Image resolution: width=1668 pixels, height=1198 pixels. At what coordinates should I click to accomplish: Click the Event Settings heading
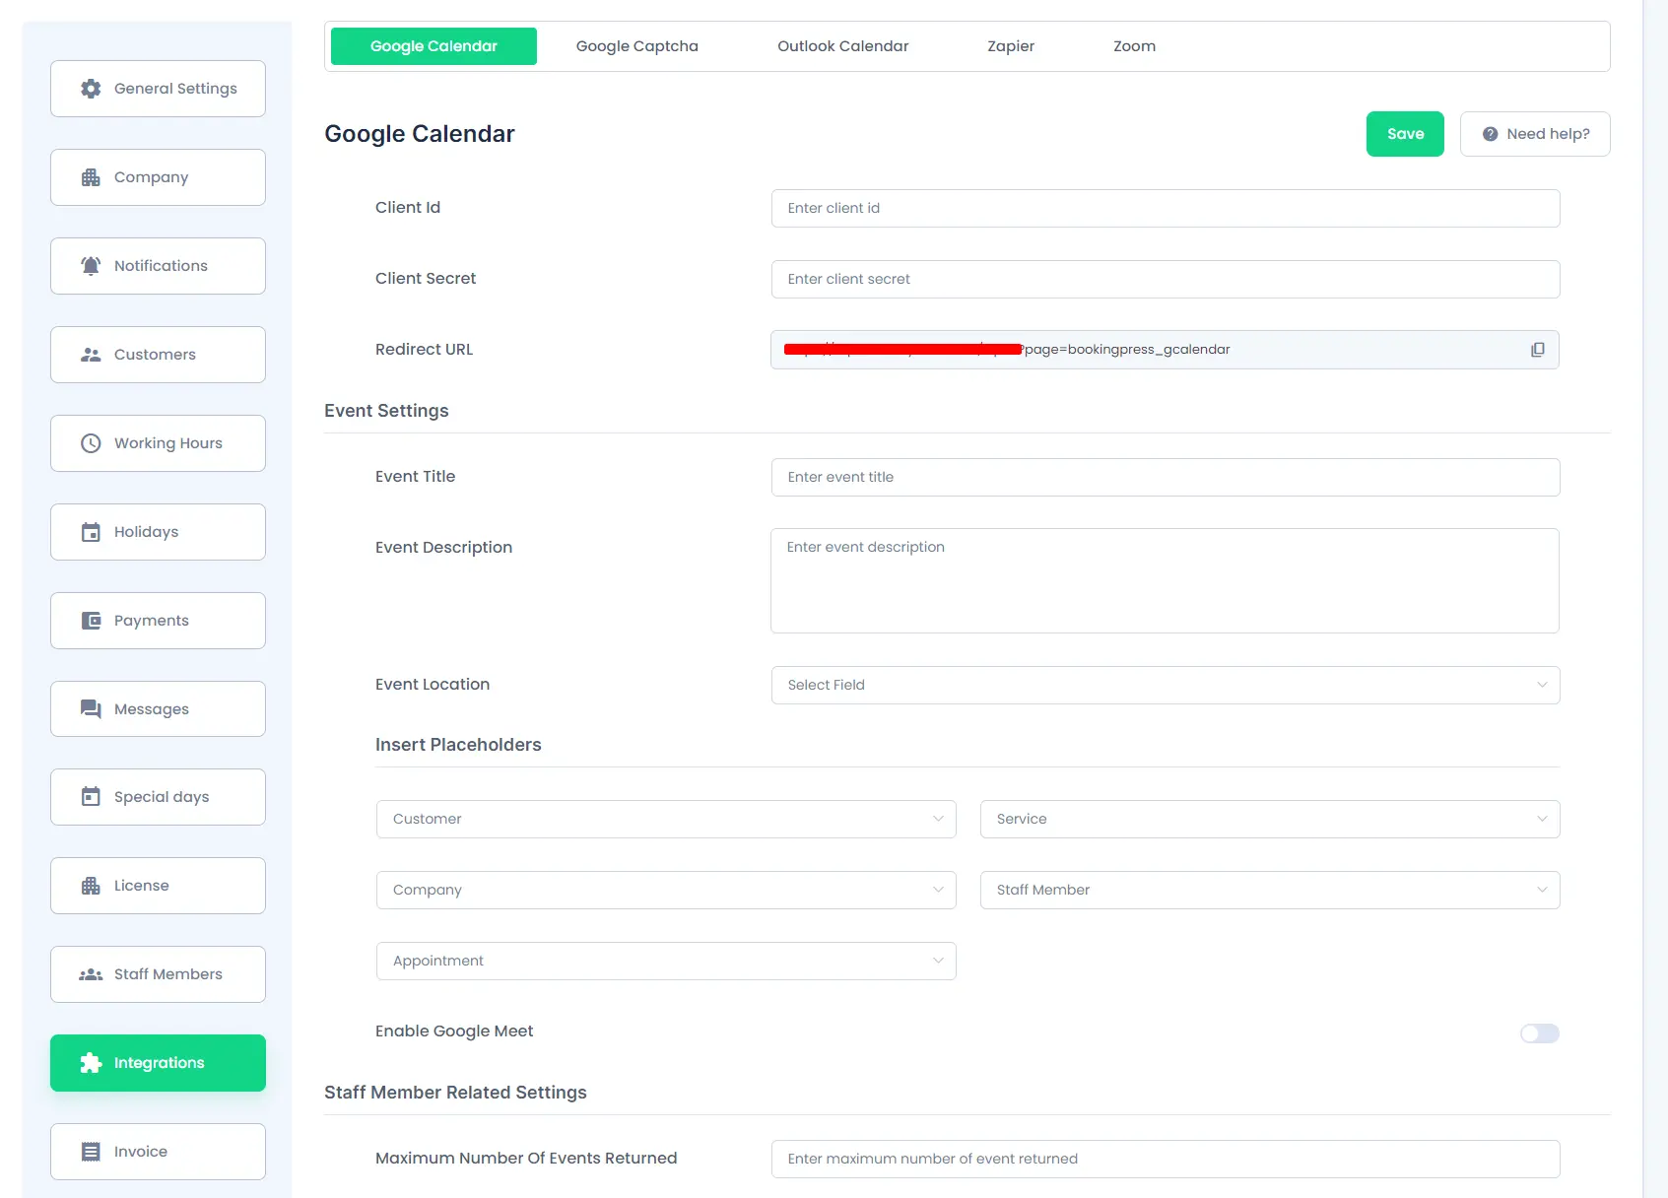coord(386,411)
